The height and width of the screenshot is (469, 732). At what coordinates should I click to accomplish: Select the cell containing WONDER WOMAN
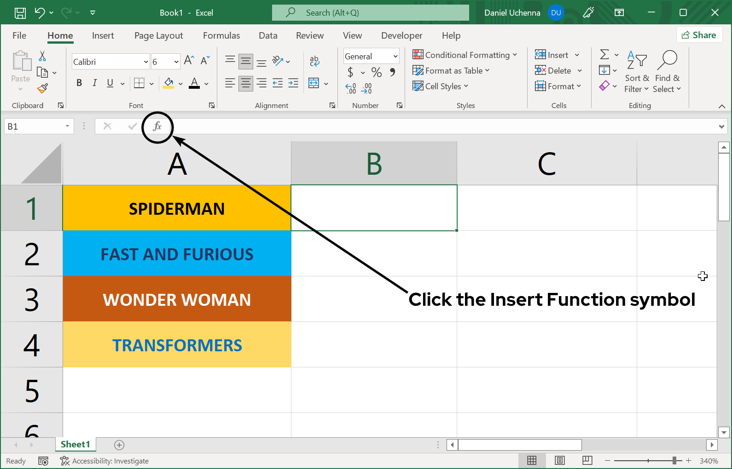177,299
